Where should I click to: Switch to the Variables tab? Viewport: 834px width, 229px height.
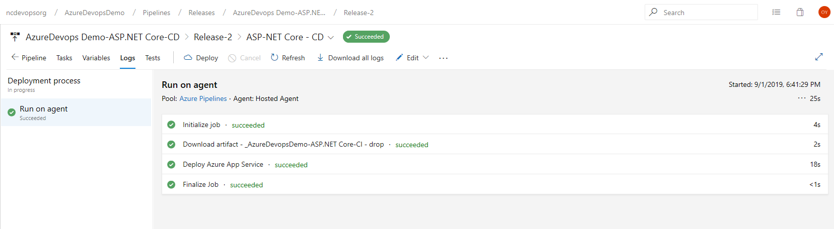pyautogui.click(x=96, y=58)
